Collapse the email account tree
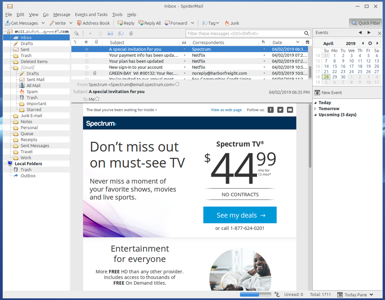Viewport: 385px width, 300px height. (x=5, y=31)
